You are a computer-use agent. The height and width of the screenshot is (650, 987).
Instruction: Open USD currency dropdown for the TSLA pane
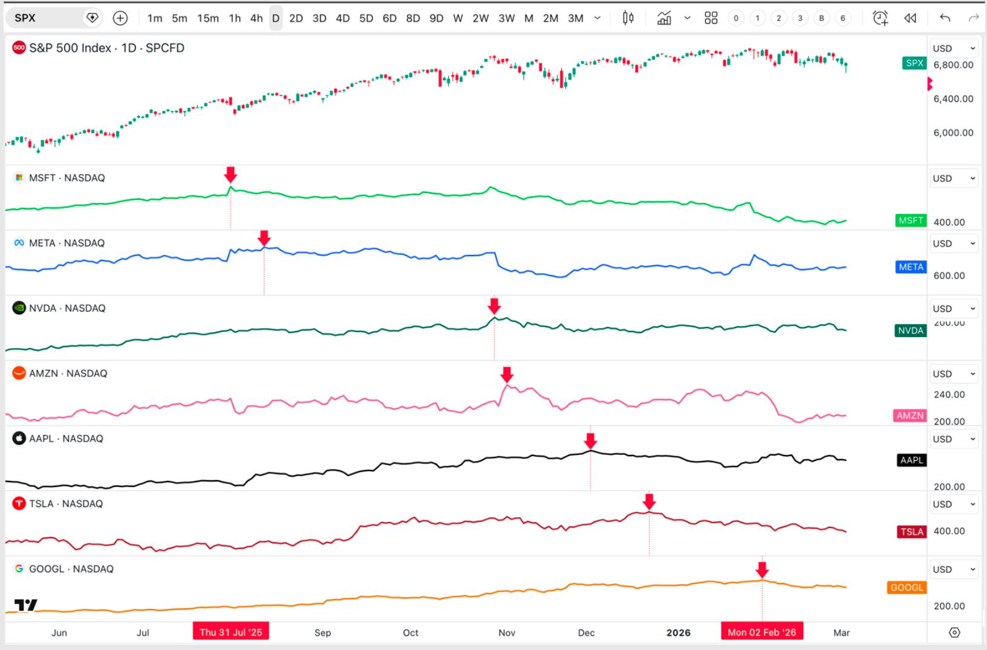click(x=954, y=504)
